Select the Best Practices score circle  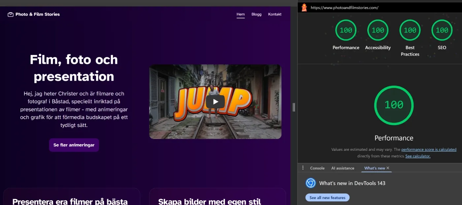(x=410, y=30)
